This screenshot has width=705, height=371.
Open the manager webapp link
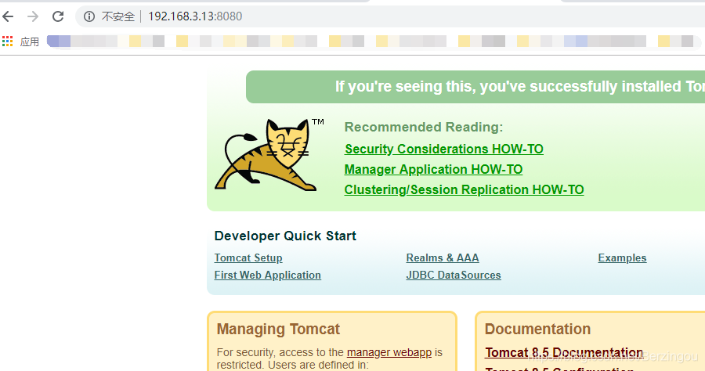tap(389, 352)
